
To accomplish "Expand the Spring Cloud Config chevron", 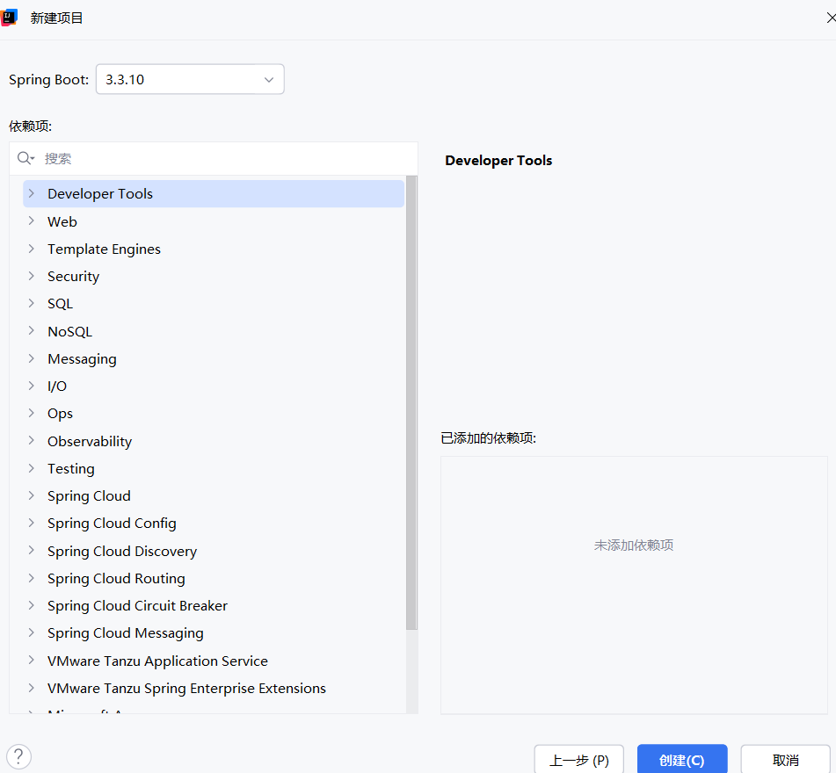I will (x=32, y=524).
